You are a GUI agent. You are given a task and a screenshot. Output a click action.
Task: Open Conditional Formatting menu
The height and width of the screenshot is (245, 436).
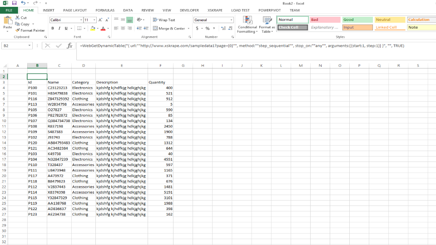247,24
